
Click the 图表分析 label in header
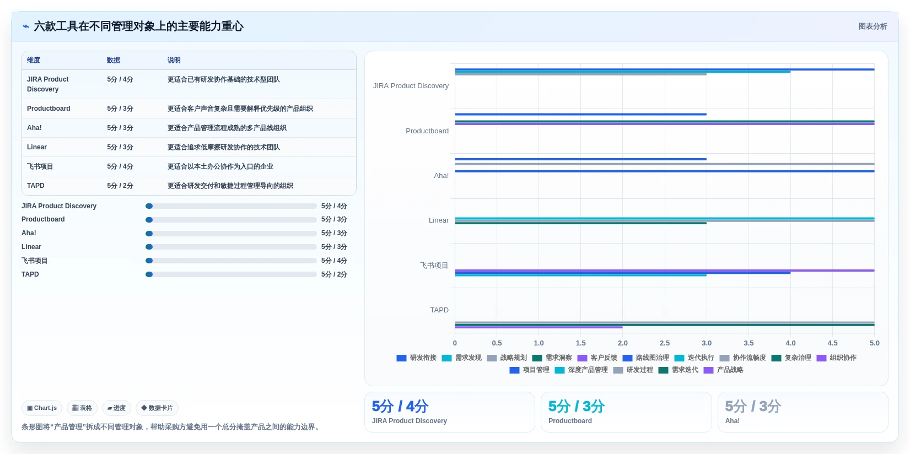[873, 26]
